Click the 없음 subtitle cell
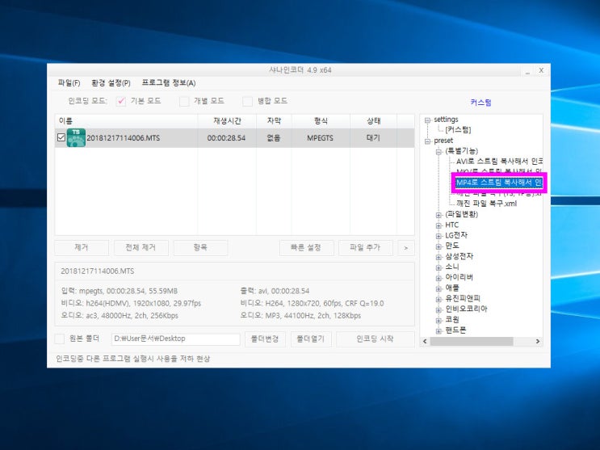The width and height of the screenshot is (600, 450). [274, 138]
